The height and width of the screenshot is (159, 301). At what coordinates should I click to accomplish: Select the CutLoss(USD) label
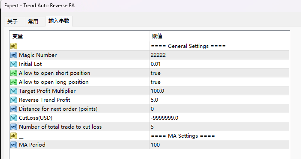[x=36, y=118]
